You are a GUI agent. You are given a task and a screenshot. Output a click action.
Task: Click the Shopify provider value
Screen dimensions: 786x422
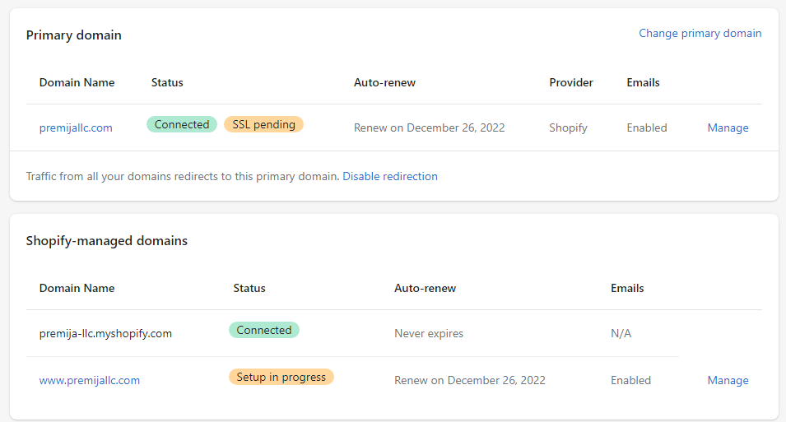pos(568,128)
